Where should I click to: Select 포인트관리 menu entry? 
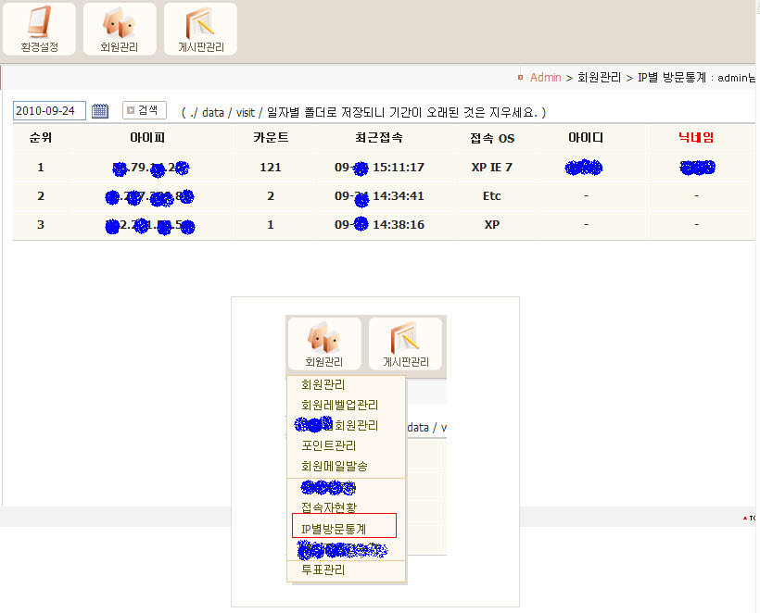pos(328,445)
